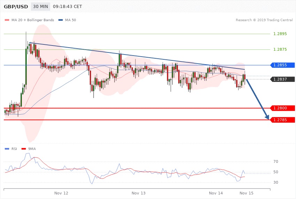Select the GBP/USD symbol title
This screenshot has height=200, width=296.
click(x=16, y=7)
